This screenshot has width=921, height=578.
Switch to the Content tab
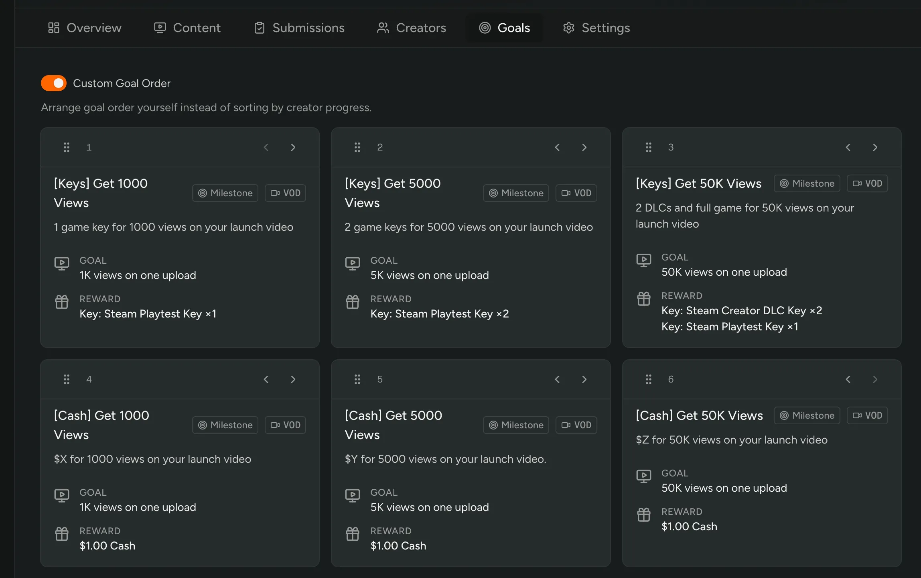coord(187,28)
